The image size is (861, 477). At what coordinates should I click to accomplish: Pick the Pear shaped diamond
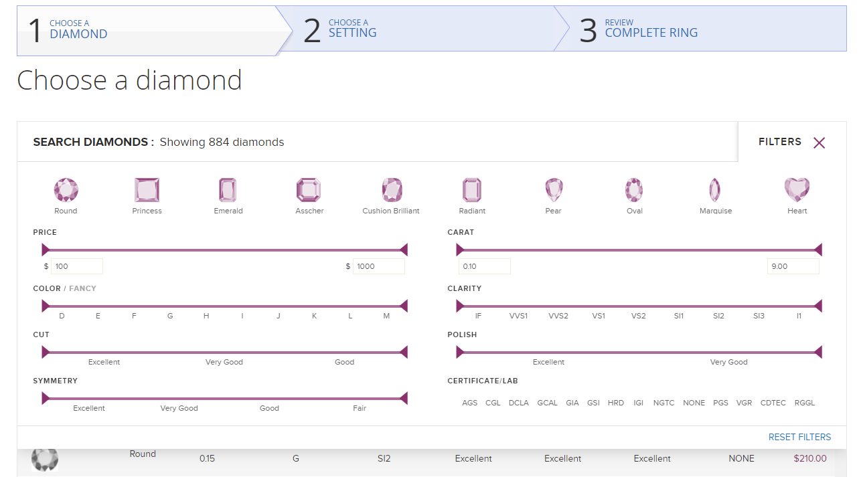pos(553,191)
